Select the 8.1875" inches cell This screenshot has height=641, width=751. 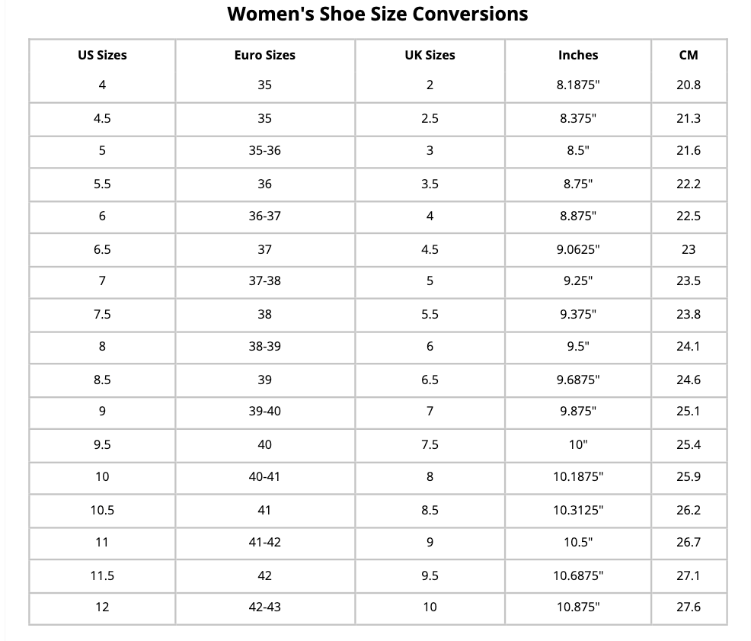pos(578,85)
